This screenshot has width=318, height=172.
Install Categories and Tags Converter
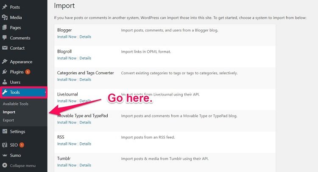[x=67, y=79]
